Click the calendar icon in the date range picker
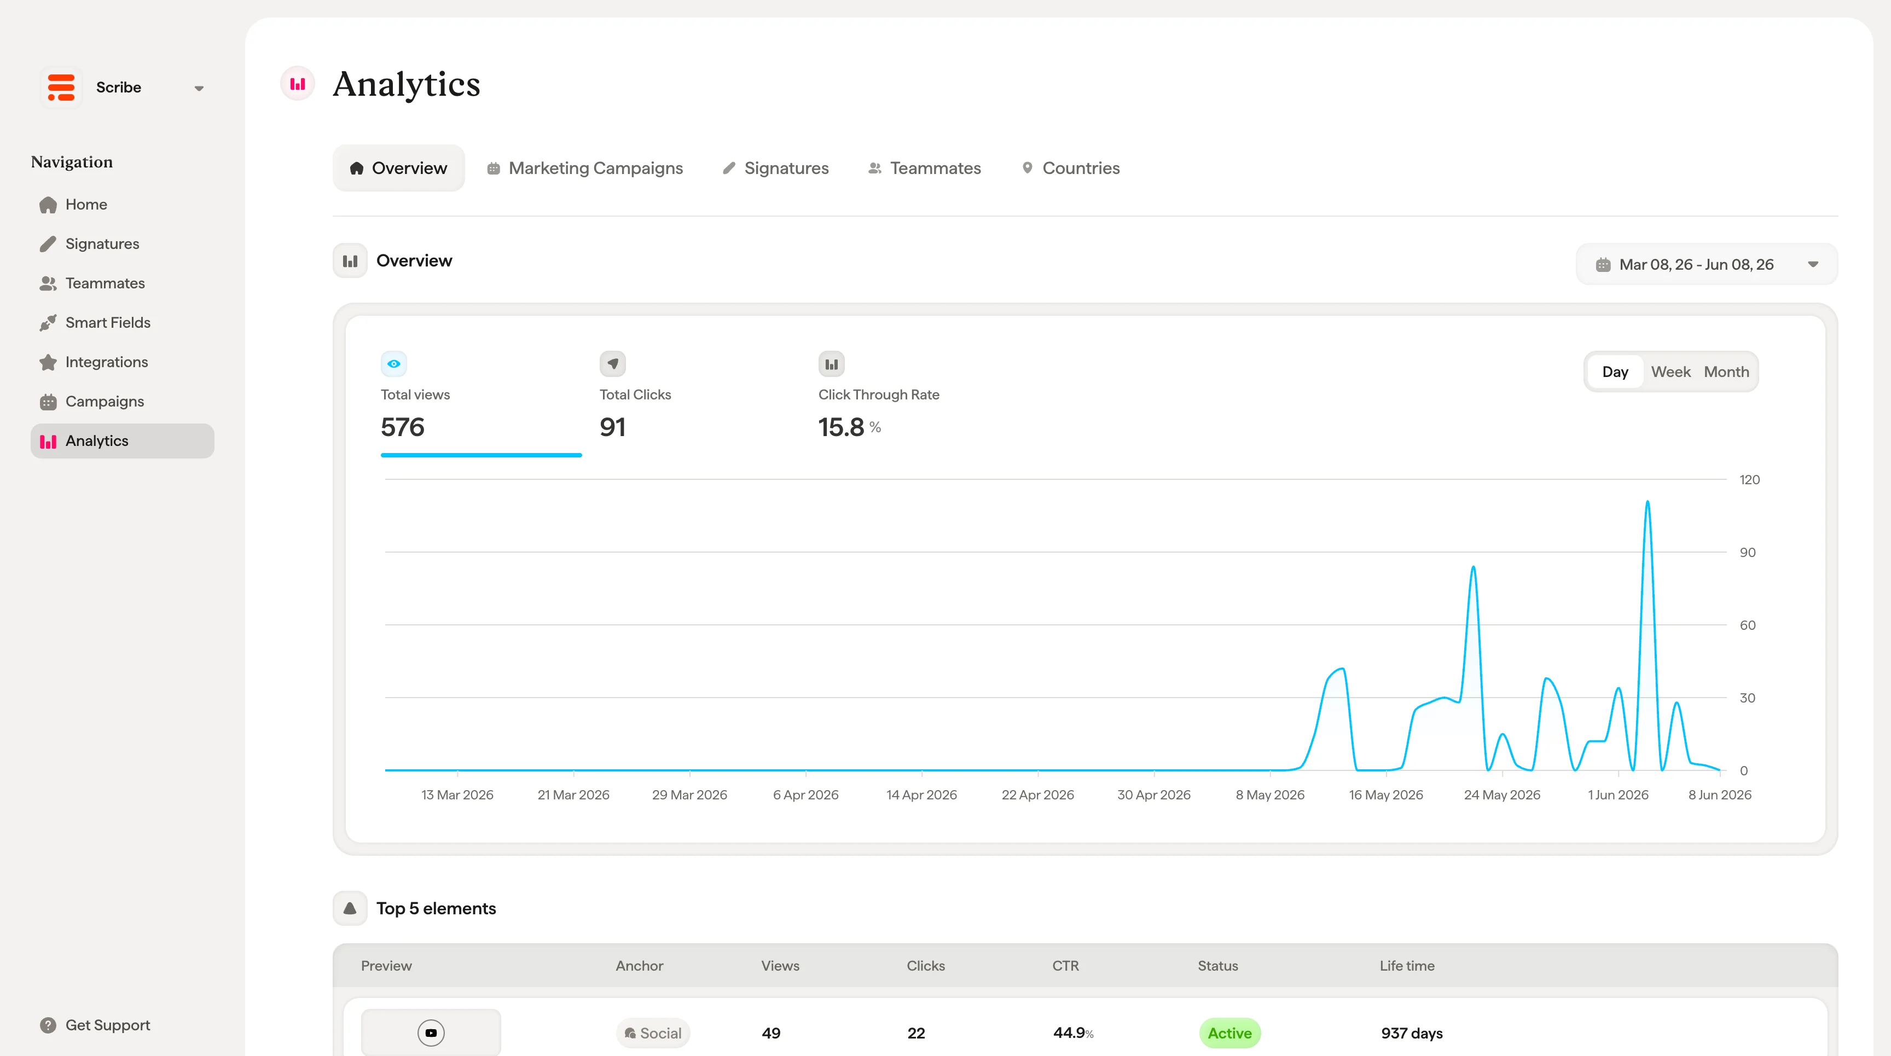The width and height of the screenshot is (1891, 1056). 1603,264
